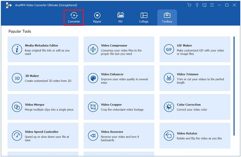The image size is (241, 157).
Task: Click 'Make customized GIF' description
Action: (200, 52)
